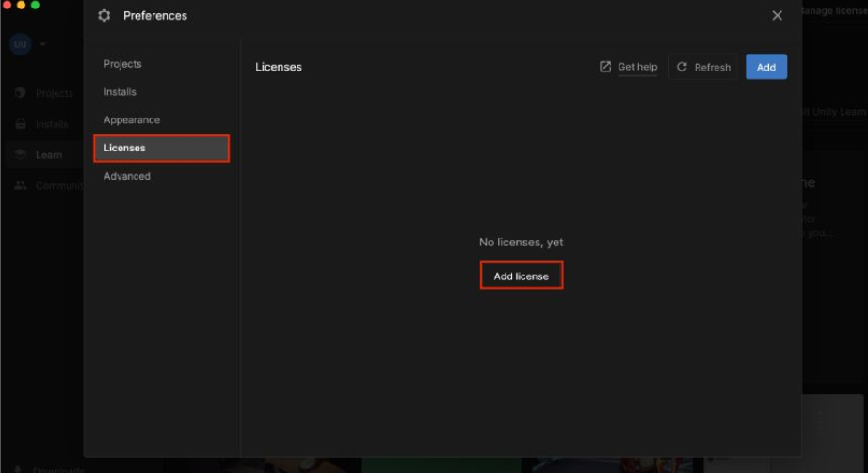Click the Manage licenses link behind the dialog
The height and width of the screenshot is (473, 868).
[x=833, y=11]
